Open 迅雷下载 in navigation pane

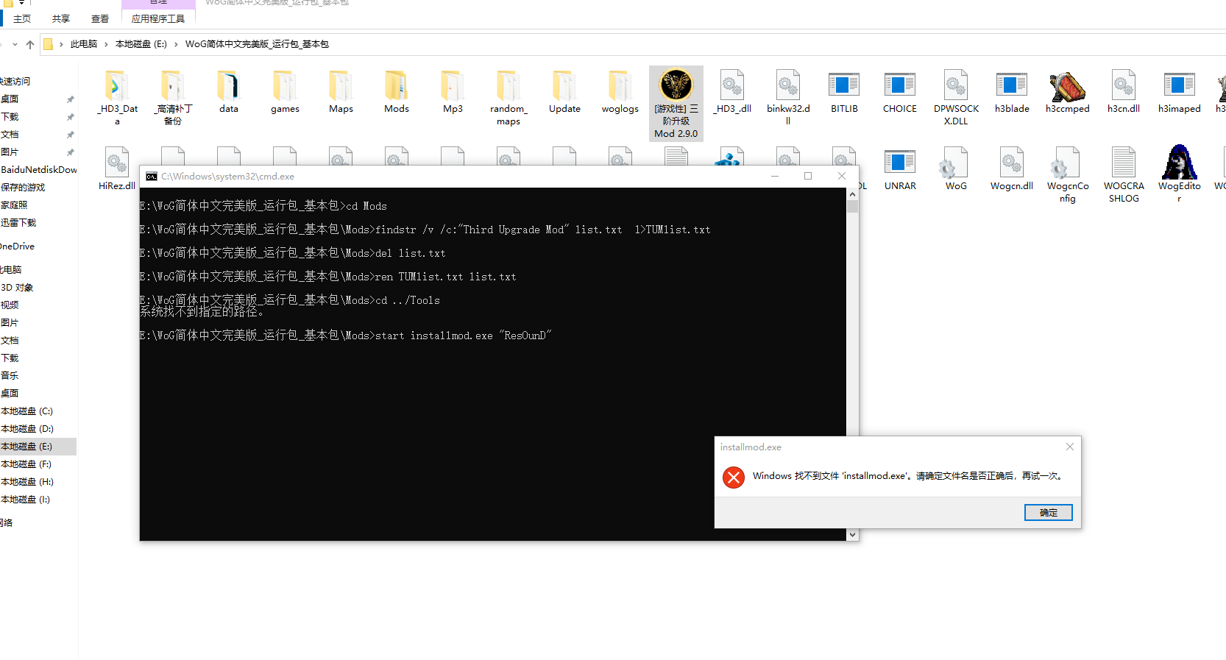[x=19, y=223]
